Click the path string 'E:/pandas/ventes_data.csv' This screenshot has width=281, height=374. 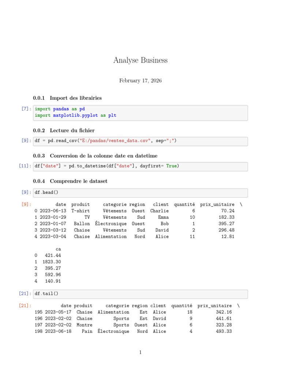pyautogui.click(x=115, y=141)
